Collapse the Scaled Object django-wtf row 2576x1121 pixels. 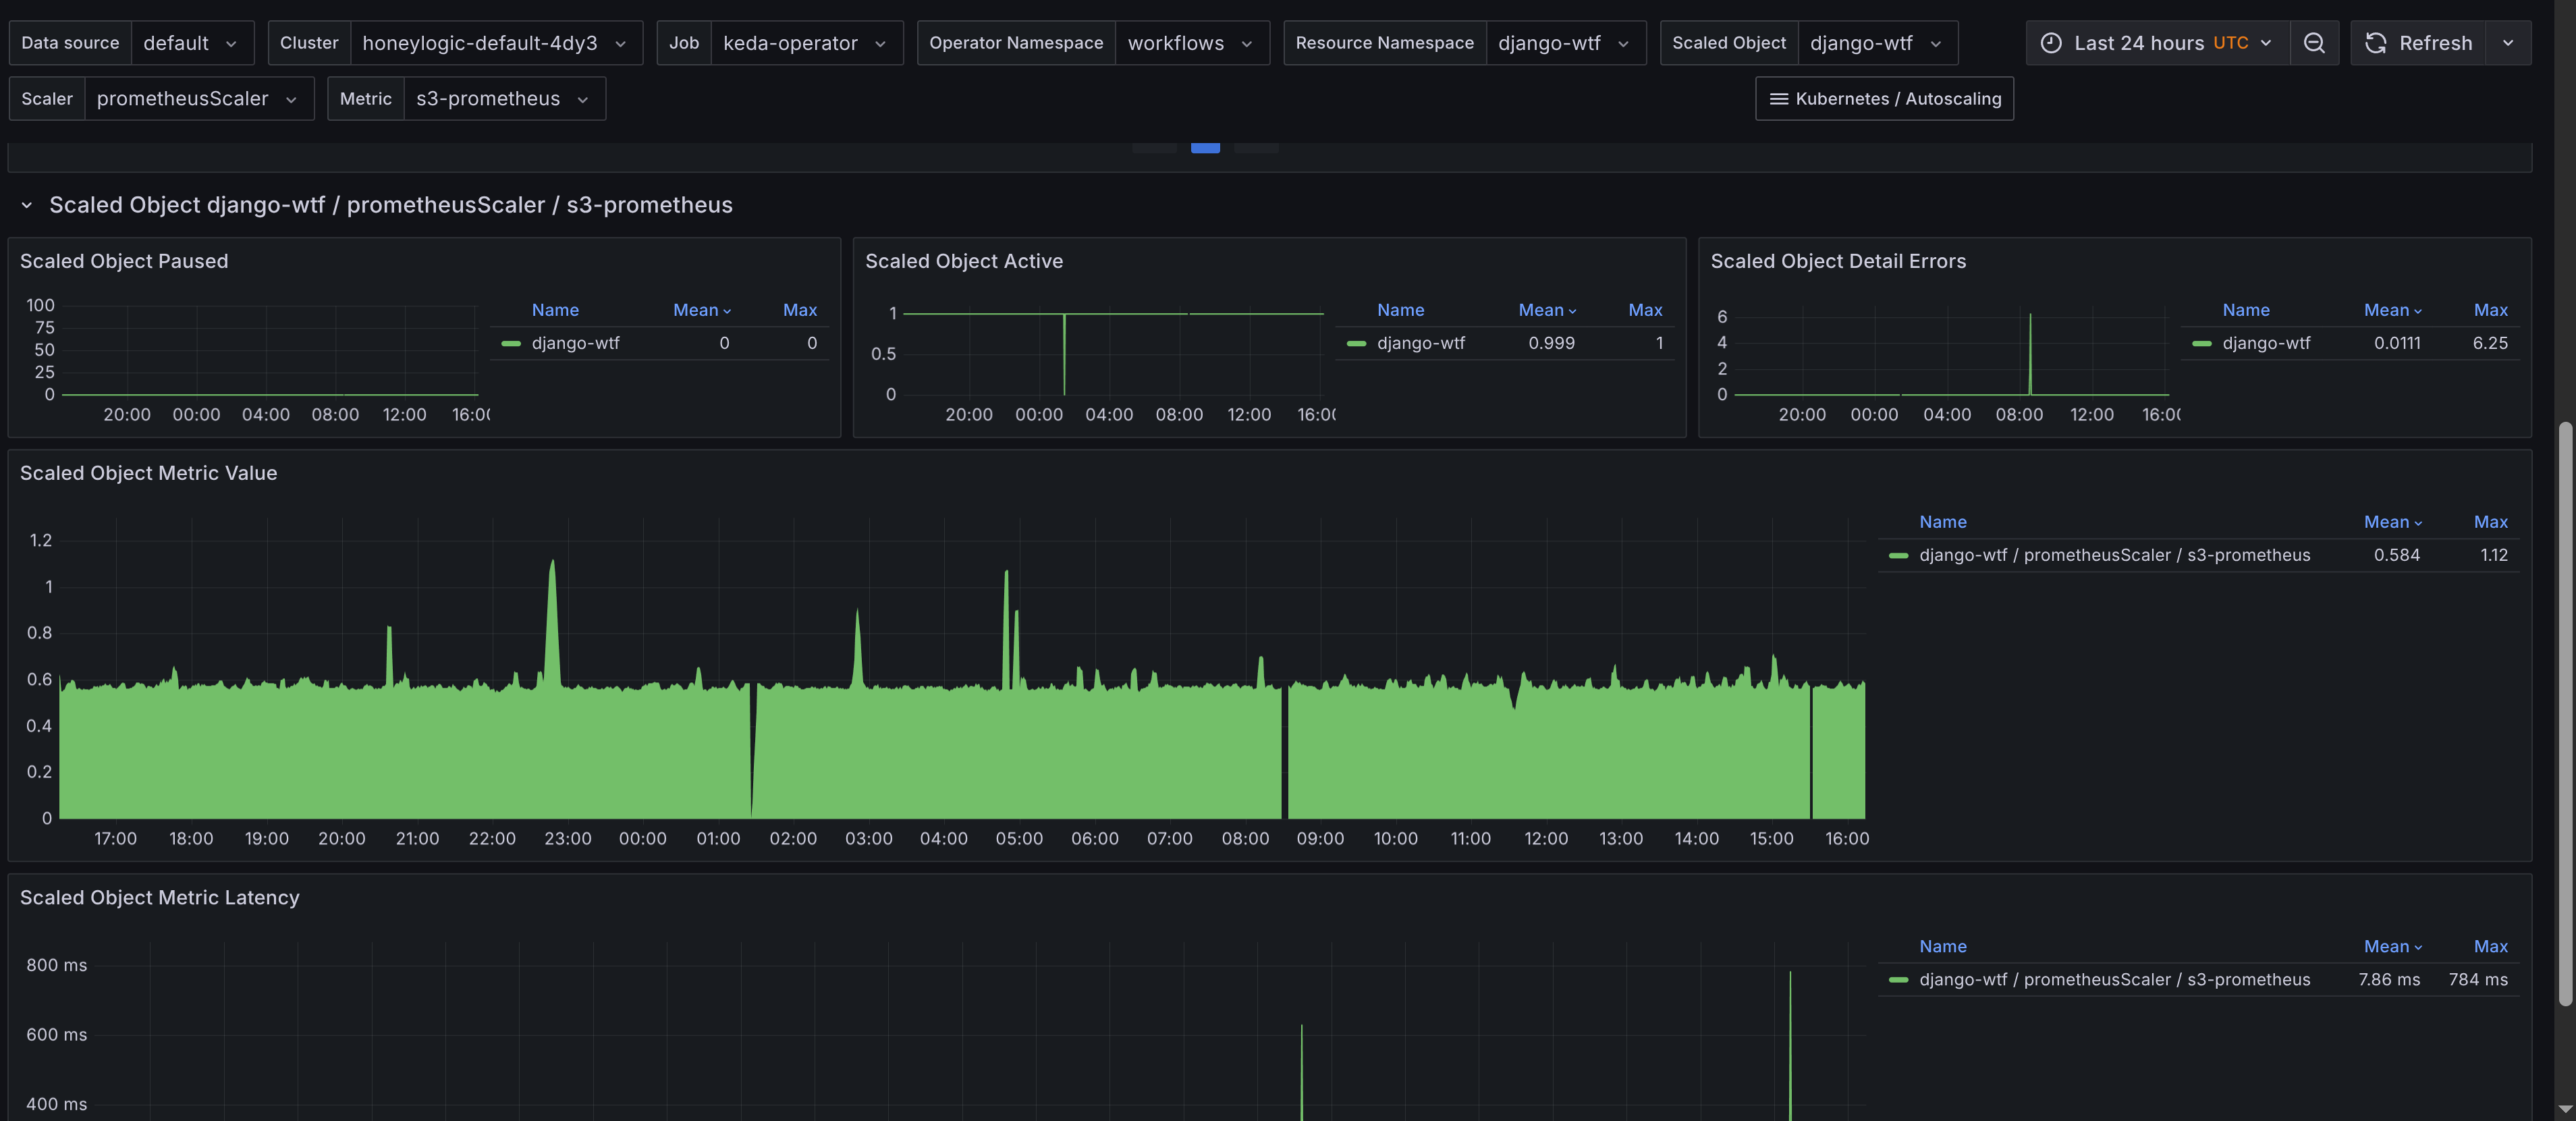(x=27, y=205)
